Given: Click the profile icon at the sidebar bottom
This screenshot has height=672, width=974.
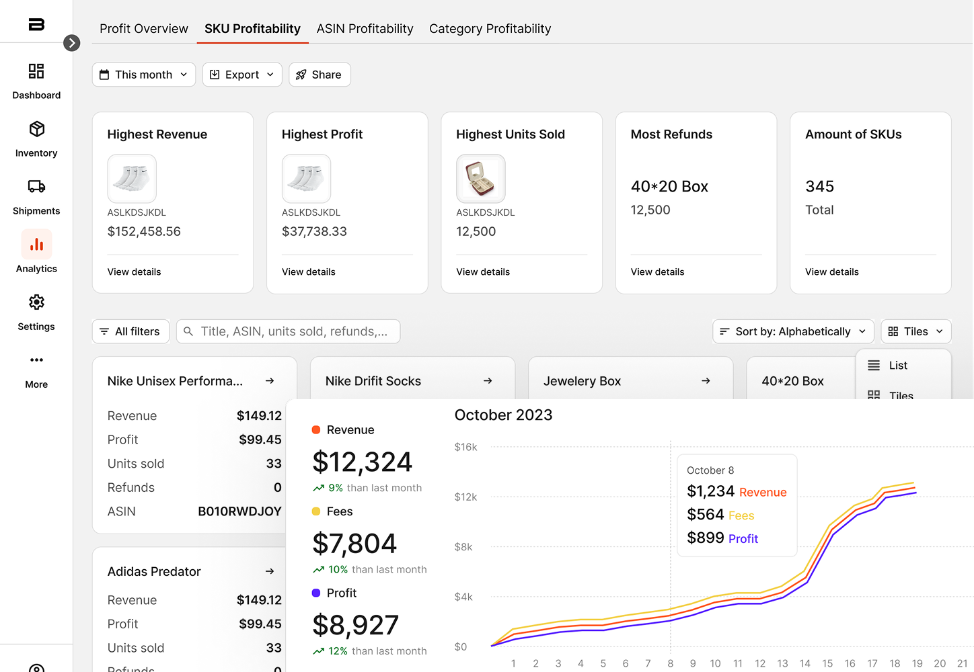Looking at the screenshot, I should (36, 669).
